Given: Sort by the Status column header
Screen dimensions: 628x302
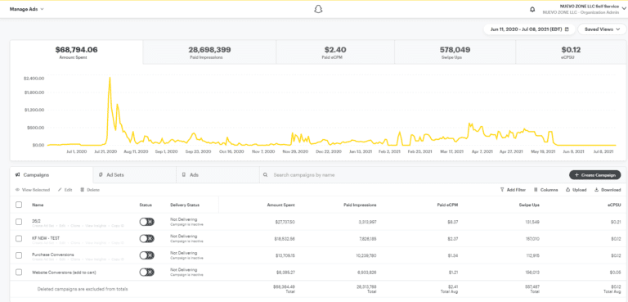Looking at the screenshot, I should coord(146,205).
